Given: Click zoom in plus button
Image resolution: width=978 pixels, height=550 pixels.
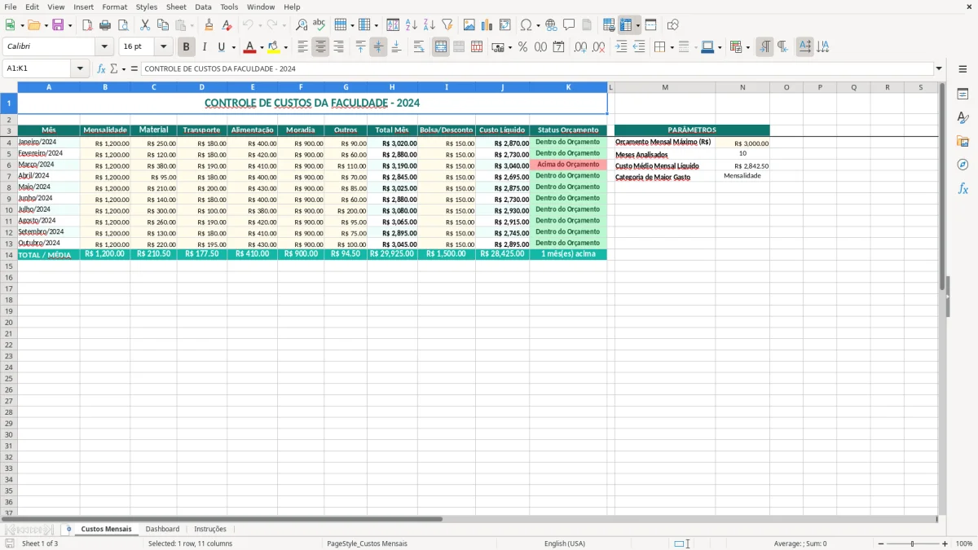Looking at the screenshot, I should point(945,543).
